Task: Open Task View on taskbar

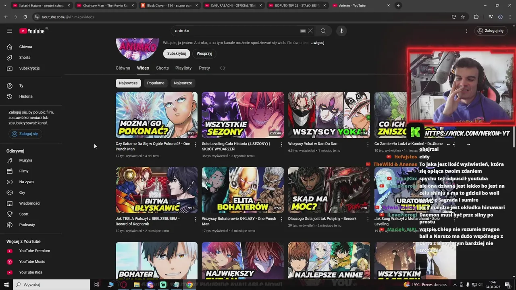Action: [97, 285]
